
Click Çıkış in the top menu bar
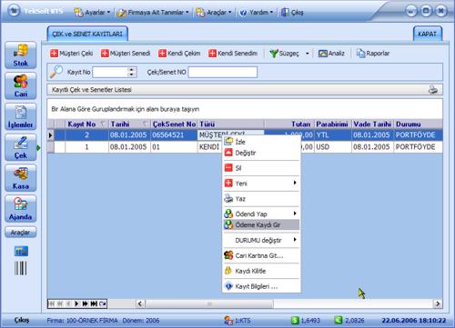(x=293, y=13)
